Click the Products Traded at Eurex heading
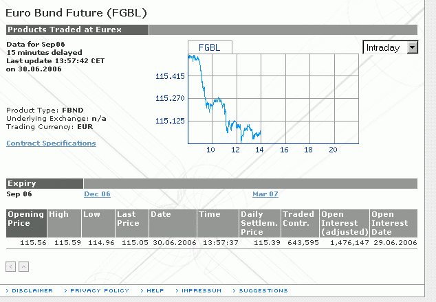The height and width of the screenshot is (302, 436). point(64,30)
